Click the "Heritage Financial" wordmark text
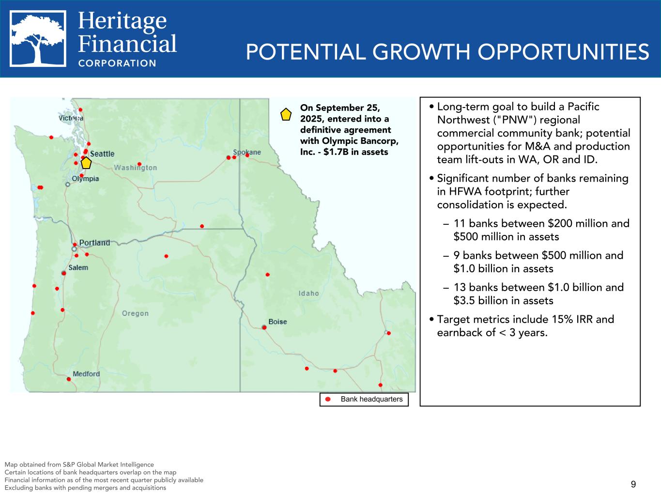The image size is (661, 496). point(127,32)
